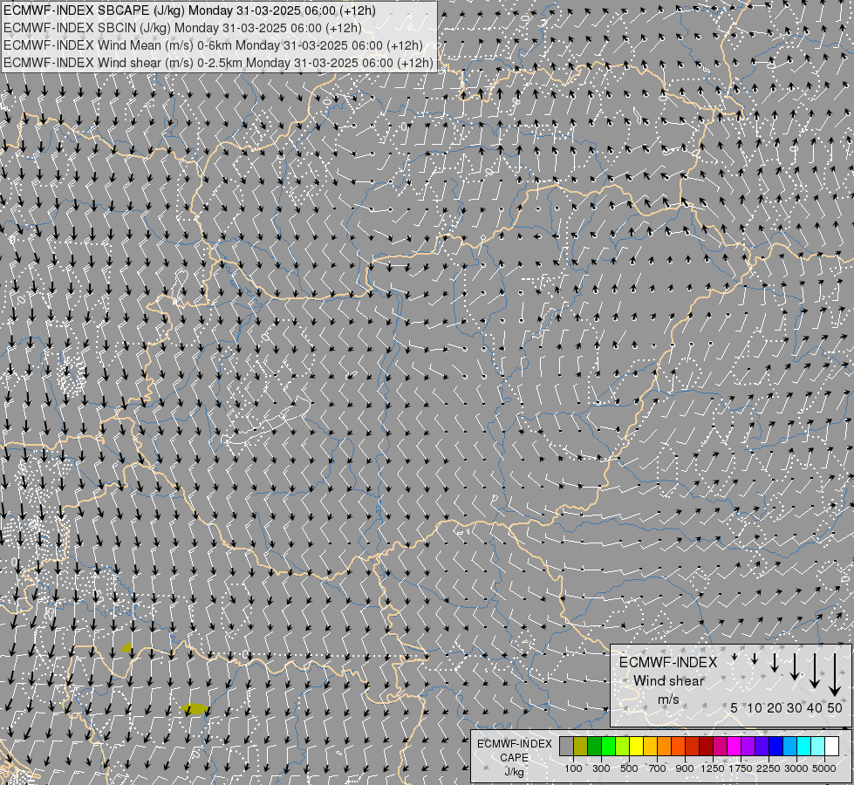Click the 1750 tick label on the CAPE scale

click(x=741, y=768)
